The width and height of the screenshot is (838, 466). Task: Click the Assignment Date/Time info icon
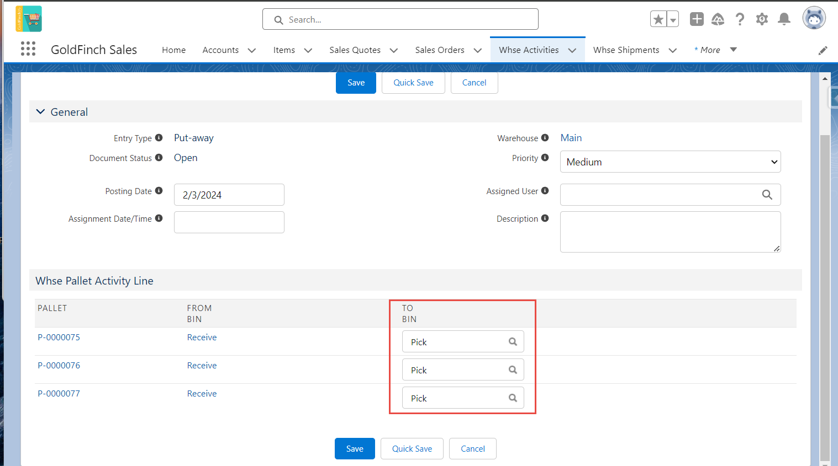pos(159,218)
